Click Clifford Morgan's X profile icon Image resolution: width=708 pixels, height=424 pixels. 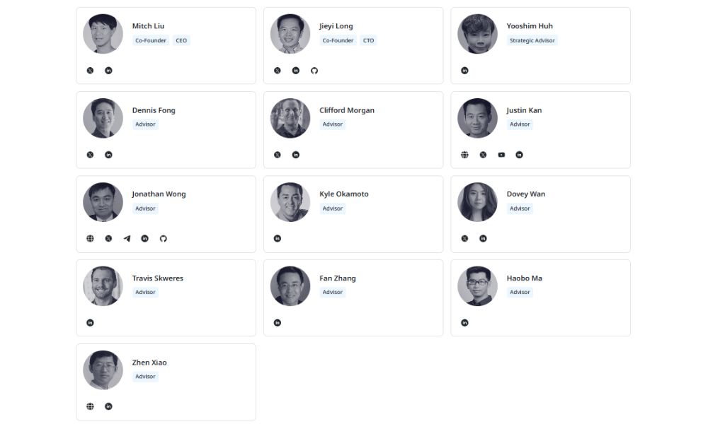pos(277,155)
